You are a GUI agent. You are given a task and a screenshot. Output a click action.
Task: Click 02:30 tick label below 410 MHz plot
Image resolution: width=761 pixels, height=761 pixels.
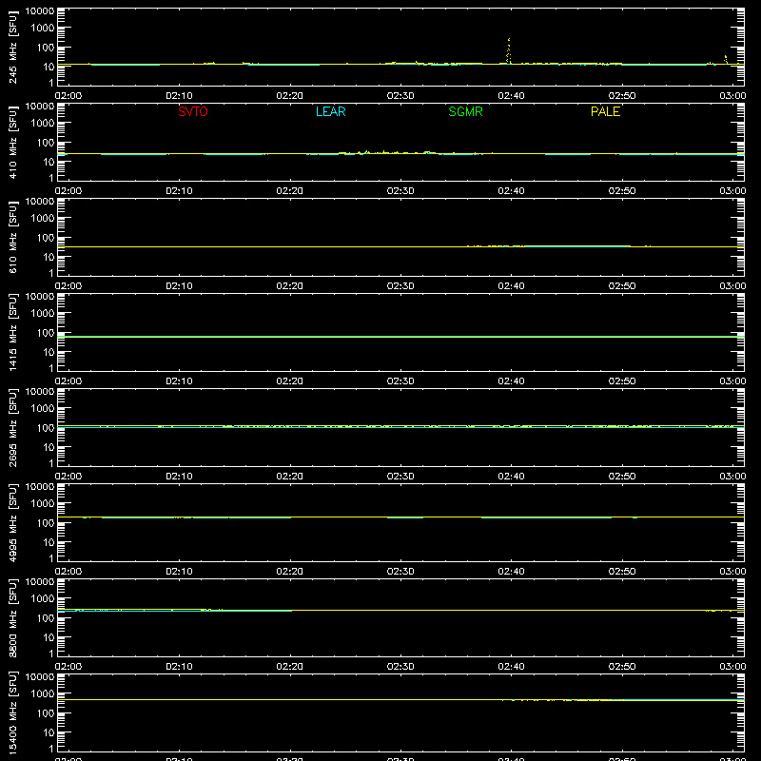(400, 191)
